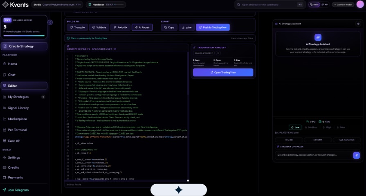Click the Connect wallet button

[343, 4]
